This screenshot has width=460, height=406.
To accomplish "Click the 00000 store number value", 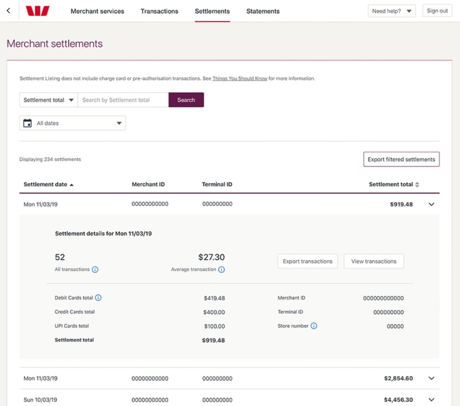I will tap(395, 326).
